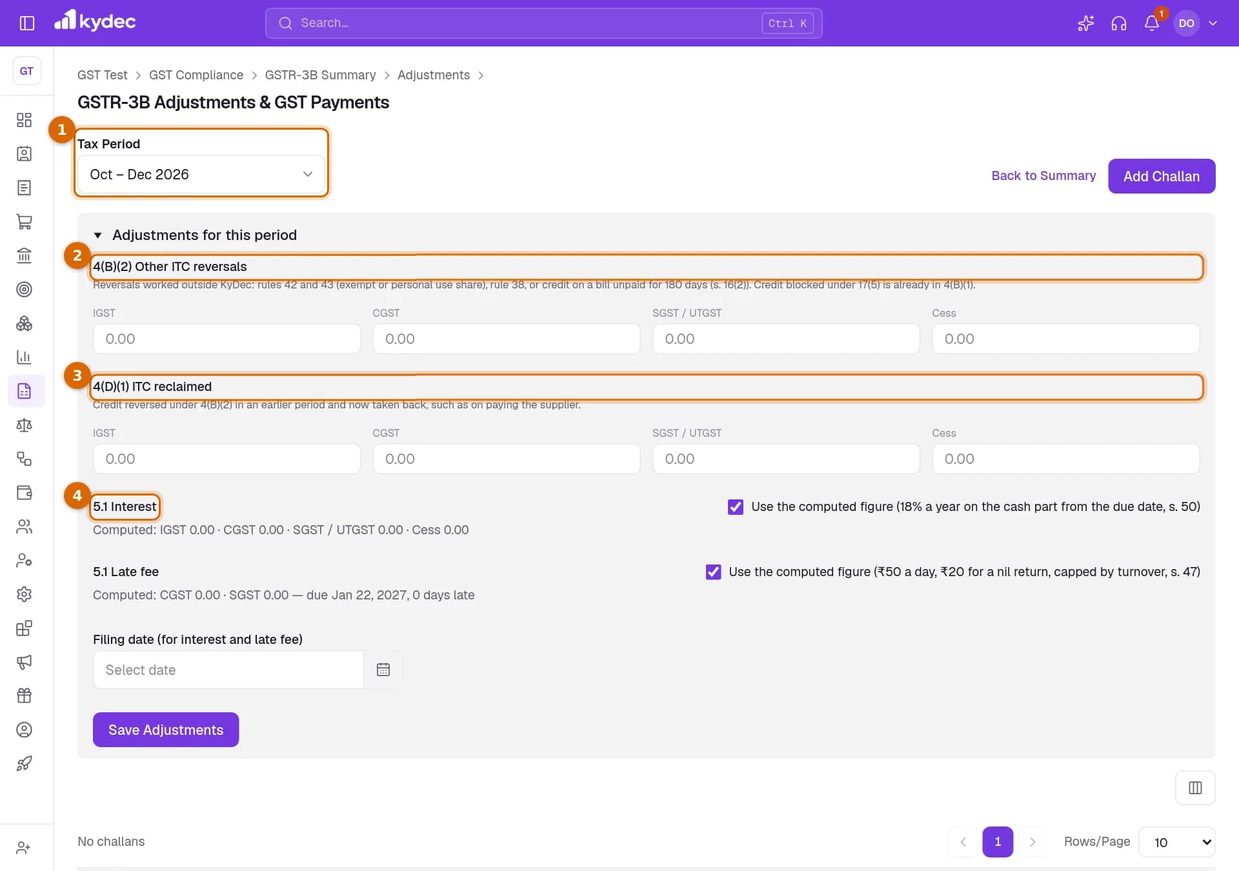This screenshot has height=871, width=1239.
Task: Focus the search bar
Action: click(x=543, y=23)
